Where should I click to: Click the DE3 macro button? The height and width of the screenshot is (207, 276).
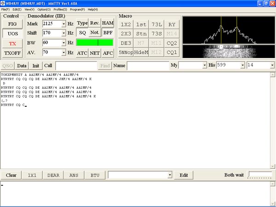[126, 43]
